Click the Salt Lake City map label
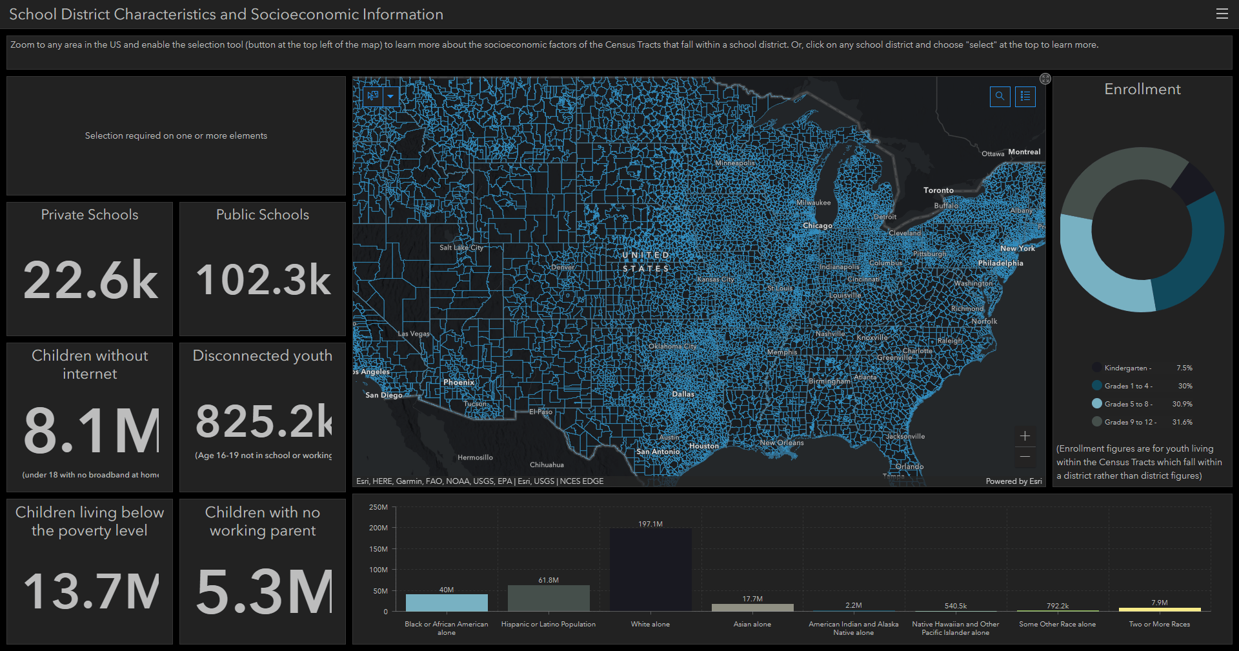 click(461, 248)
